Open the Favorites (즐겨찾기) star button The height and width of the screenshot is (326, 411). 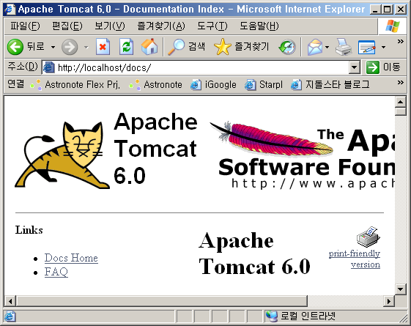pyautogui.click(x=242, y=47)
